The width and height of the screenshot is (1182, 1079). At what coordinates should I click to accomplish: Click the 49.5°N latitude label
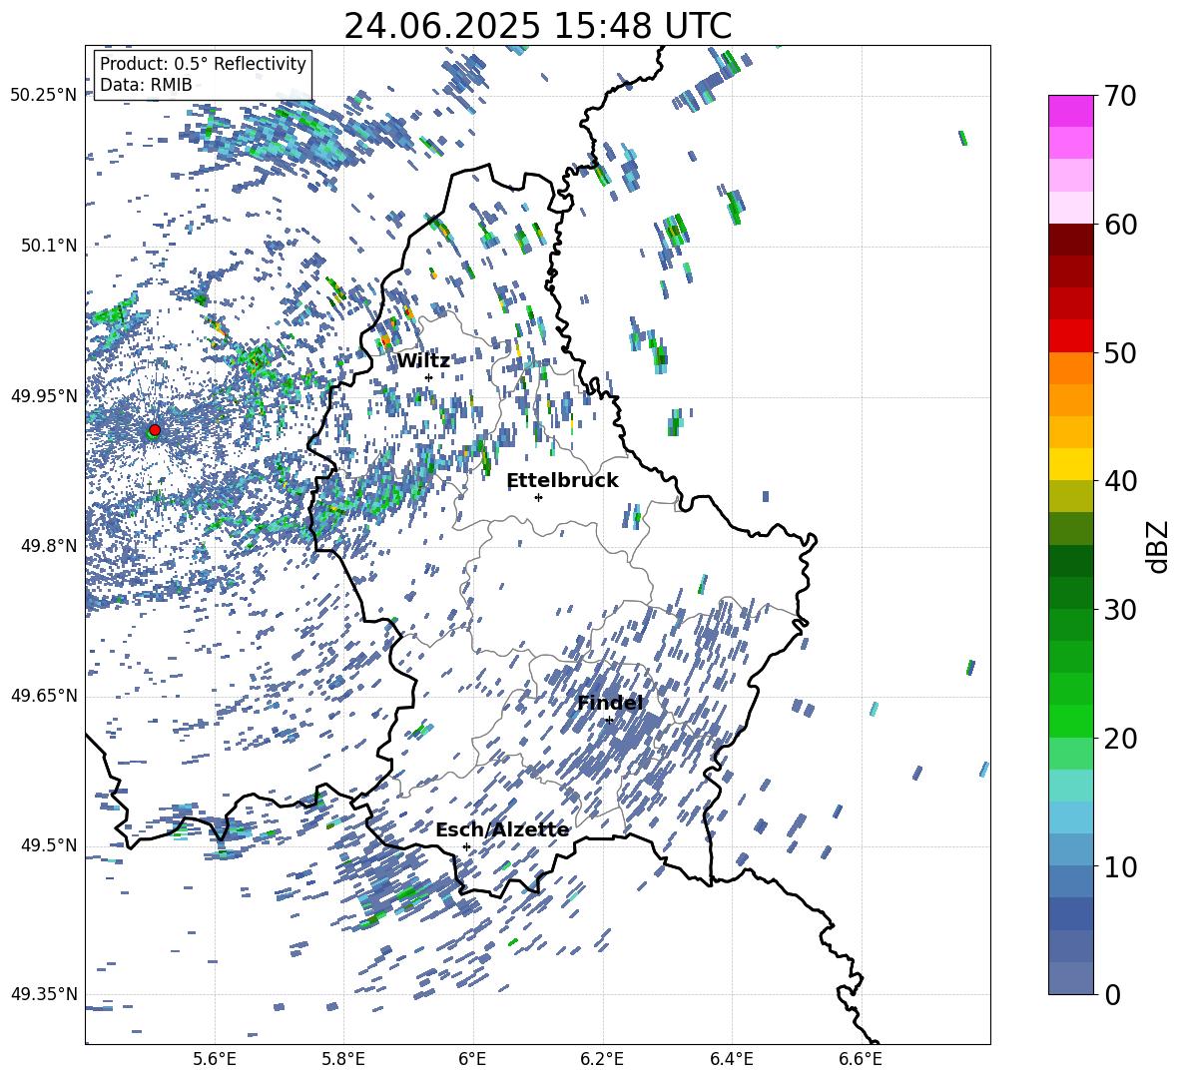49,845
